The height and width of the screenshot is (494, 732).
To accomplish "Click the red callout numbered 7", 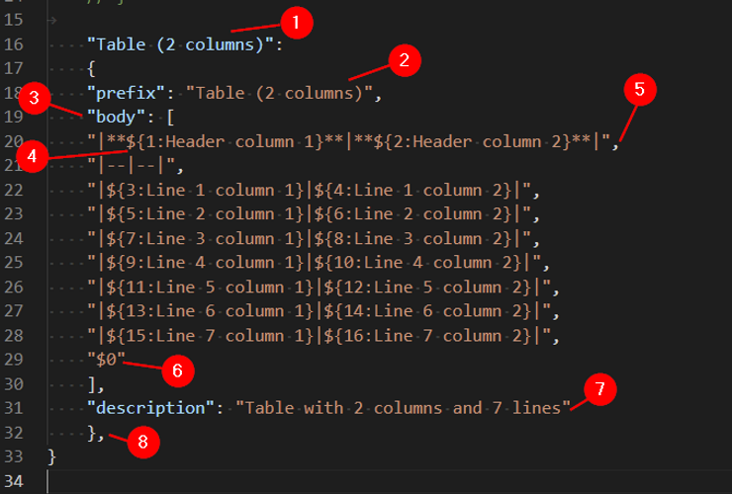I will [599, 390].
